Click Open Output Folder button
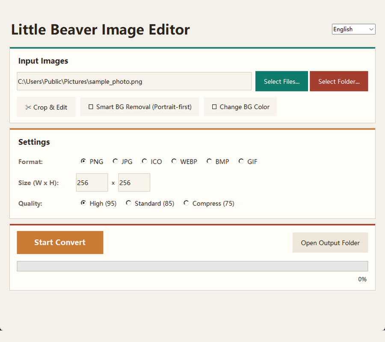The width and height of the screenshot is (385, 342). tap(330, 243)
